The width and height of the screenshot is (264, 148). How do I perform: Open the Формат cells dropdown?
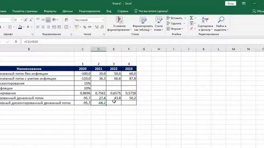(174, 29)
